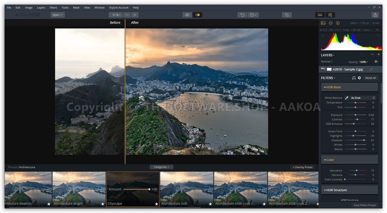
Task: Open the FILTERS panel header menu
Action: coord(328,78)
